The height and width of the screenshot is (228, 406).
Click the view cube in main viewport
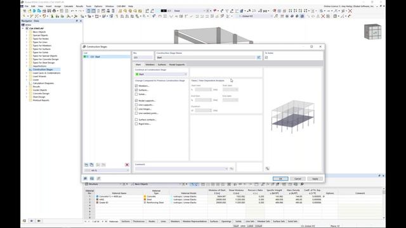point(372,32)
